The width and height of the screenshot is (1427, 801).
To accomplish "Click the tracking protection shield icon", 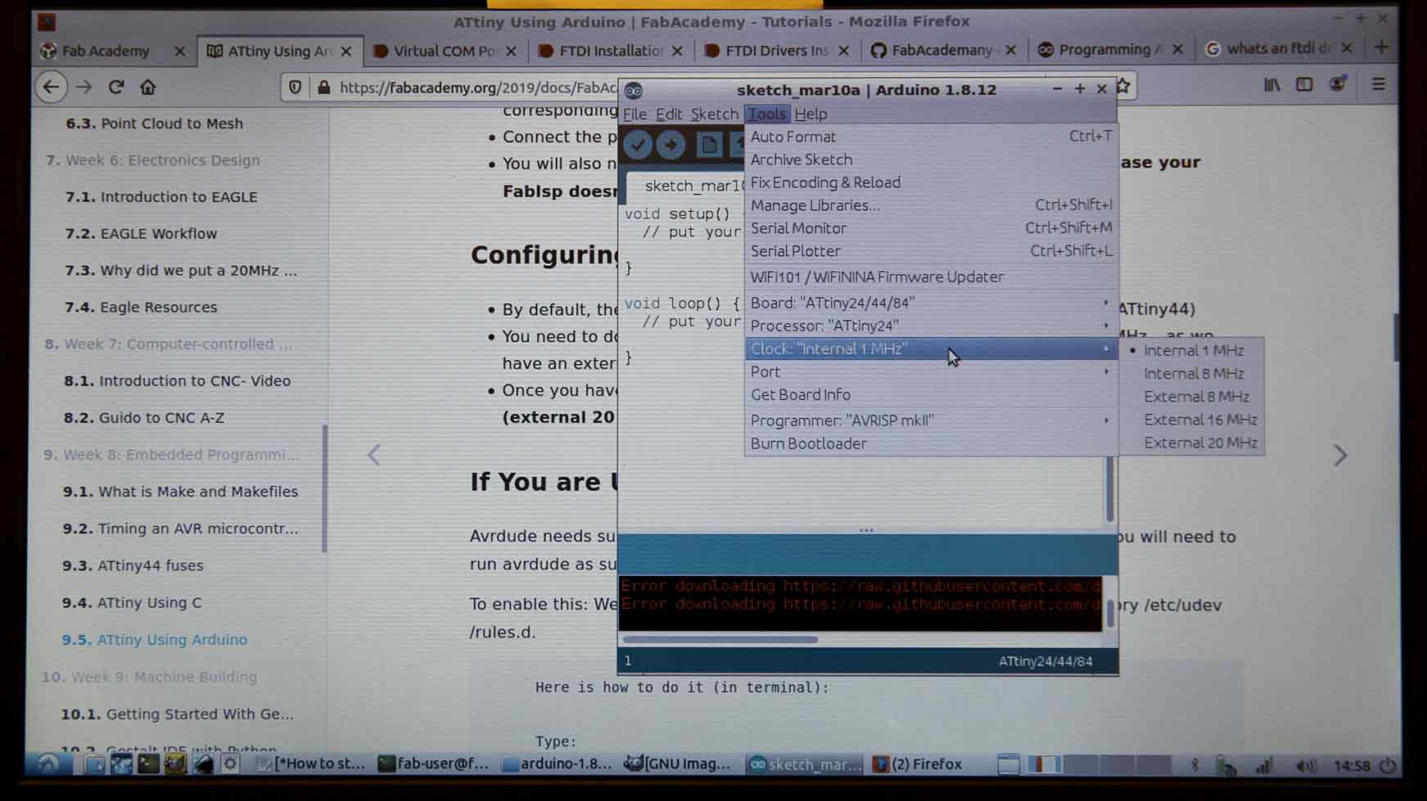I will (x=296, y=87).
